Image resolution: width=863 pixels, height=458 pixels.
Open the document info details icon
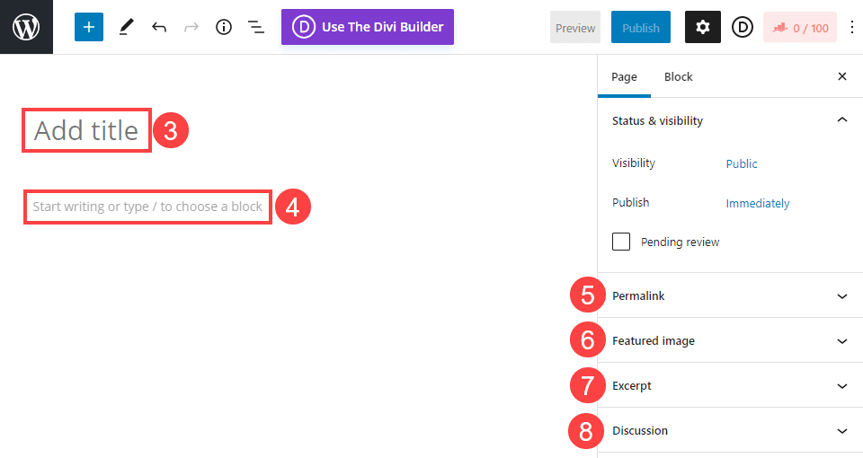coord(224,27)
